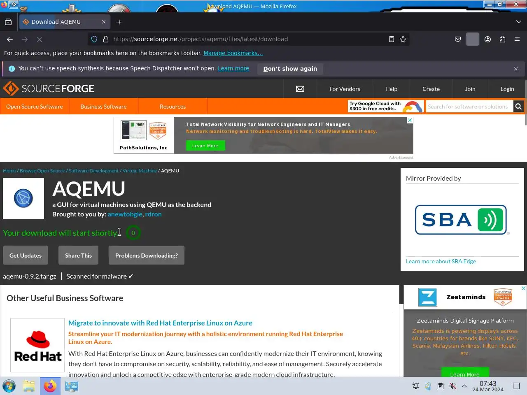Screen dimensions: 527x395
Task: Select the Download AQEMU tab
Action: pos(65,22)
